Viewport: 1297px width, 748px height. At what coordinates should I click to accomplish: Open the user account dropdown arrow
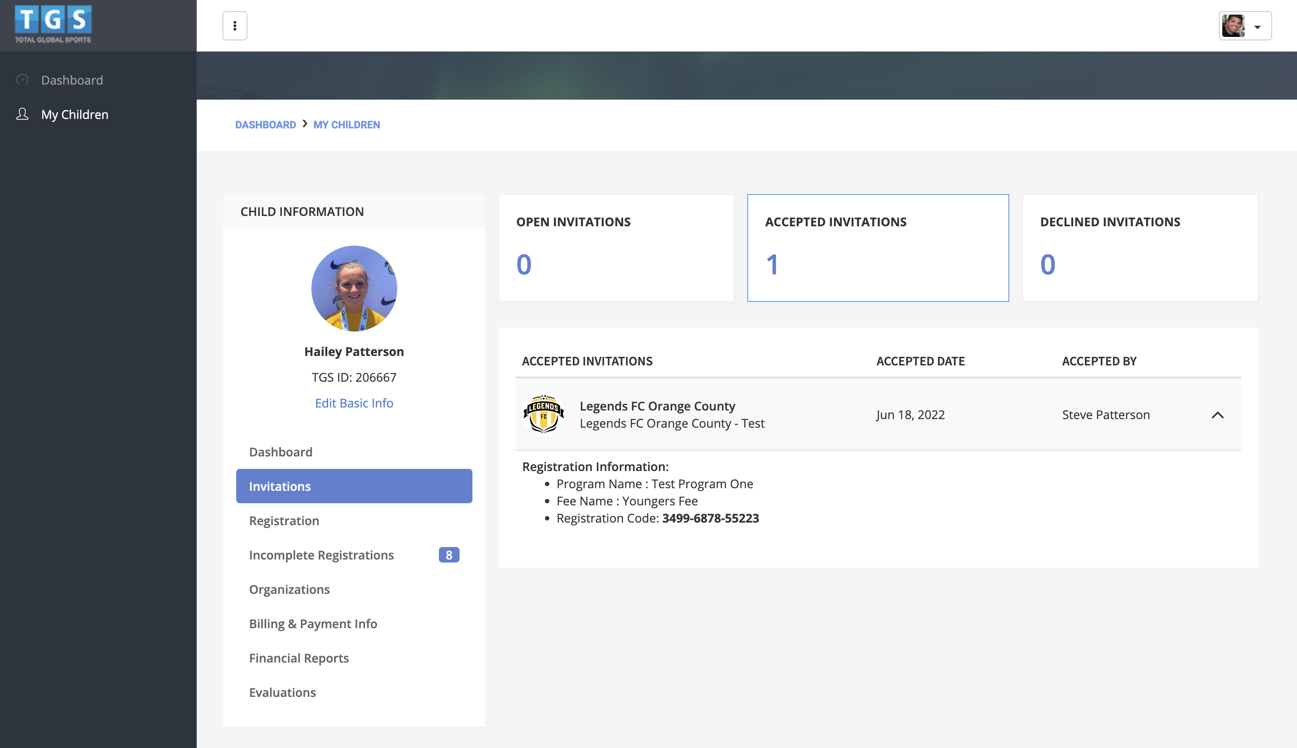click(1257, 27)
